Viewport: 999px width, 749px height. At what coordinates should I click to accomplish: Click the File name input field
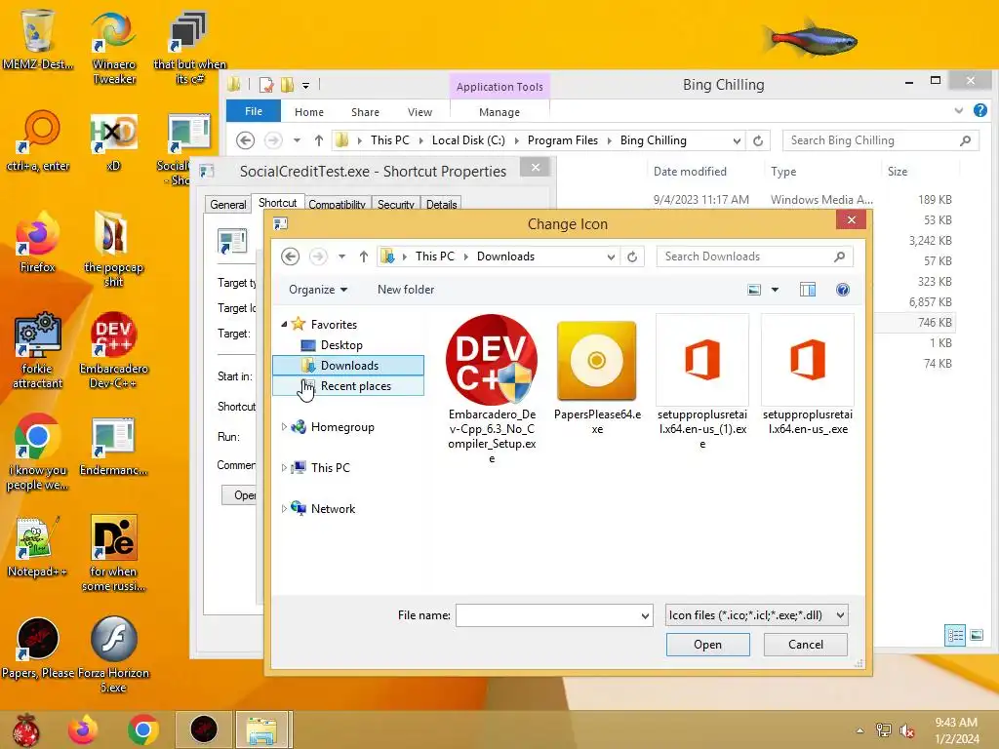click(548, 615)
